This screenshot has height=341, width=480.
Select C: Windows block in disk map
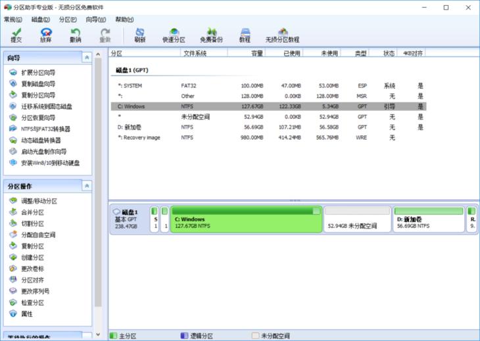pos(247,219)
